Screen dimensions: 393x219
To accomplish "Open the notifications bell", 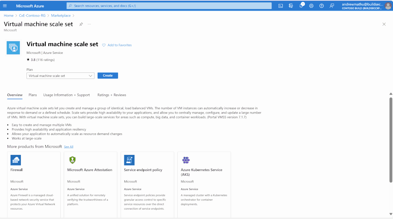I will click(301, 6).
